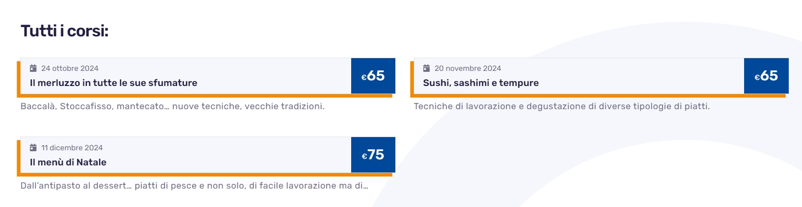Select the date text 20 novembre 2024
Image resolution: width=802 pixels, height=207 pixels.
[x=468, y=69]
